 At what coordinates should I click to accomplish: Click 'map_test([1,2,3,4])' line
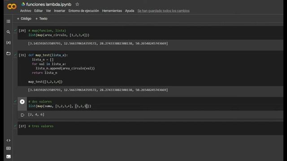(x=45, y=81)
